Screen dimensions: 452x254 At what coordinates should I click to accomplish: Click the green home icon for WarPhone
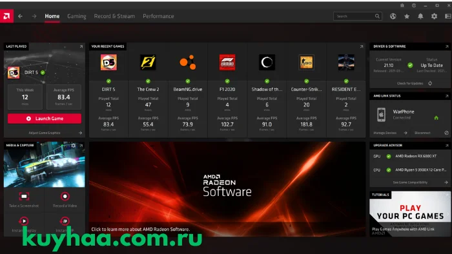[436, 117]
